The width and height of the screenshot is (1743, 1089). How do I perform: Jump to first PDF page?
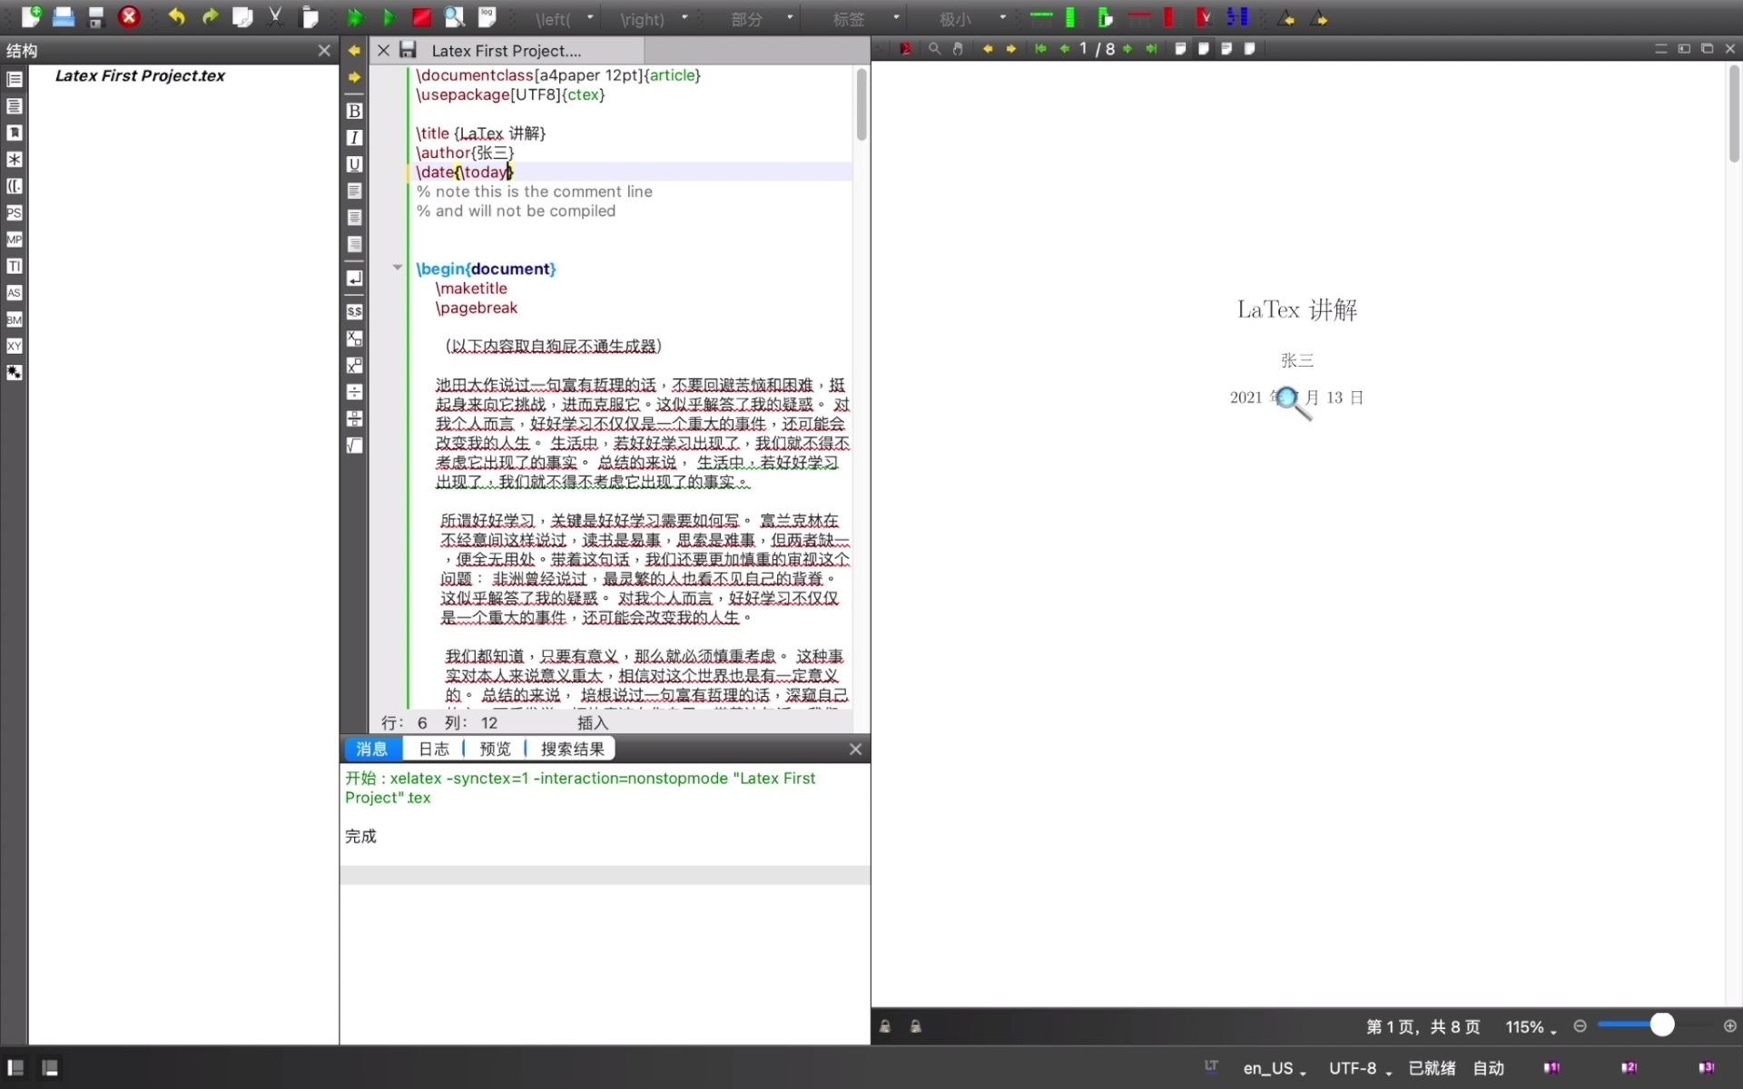1040,49
